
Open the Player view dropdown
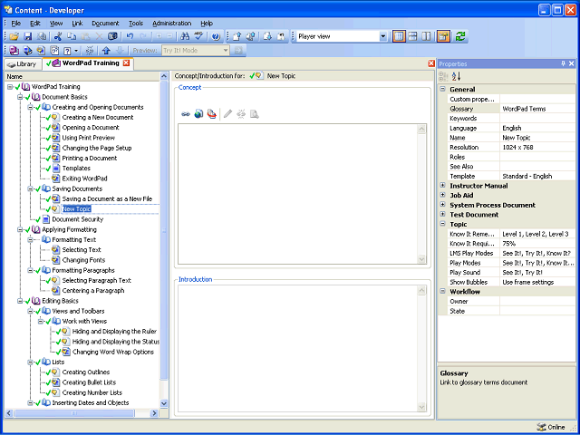(382, 36)
